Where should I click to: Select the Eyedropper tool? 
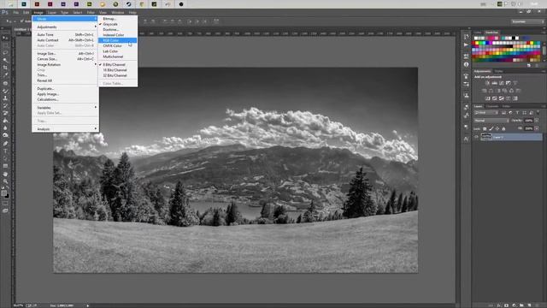tap(5, 74)
